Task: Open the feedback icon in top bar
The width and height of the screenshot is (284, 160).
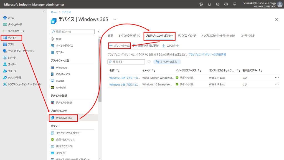Action: 234,4
